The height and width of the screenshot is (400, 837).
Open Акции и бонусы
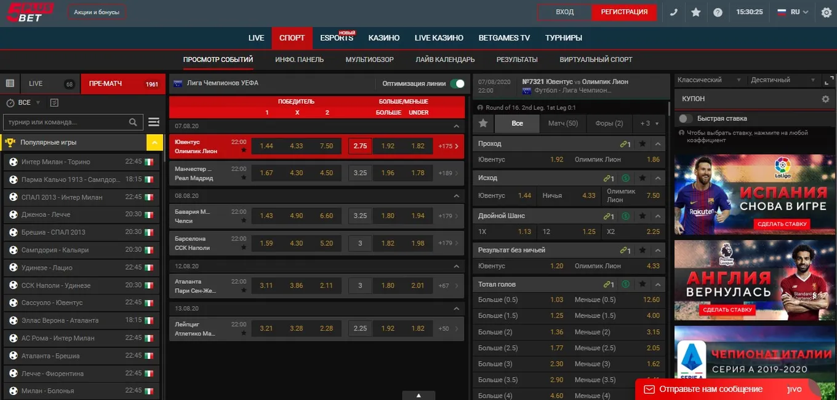97,12
